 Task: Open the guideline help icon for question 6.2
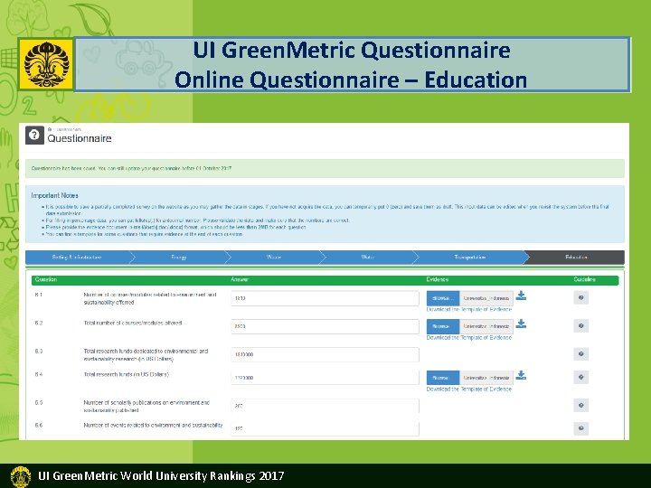tap(580, 325)
